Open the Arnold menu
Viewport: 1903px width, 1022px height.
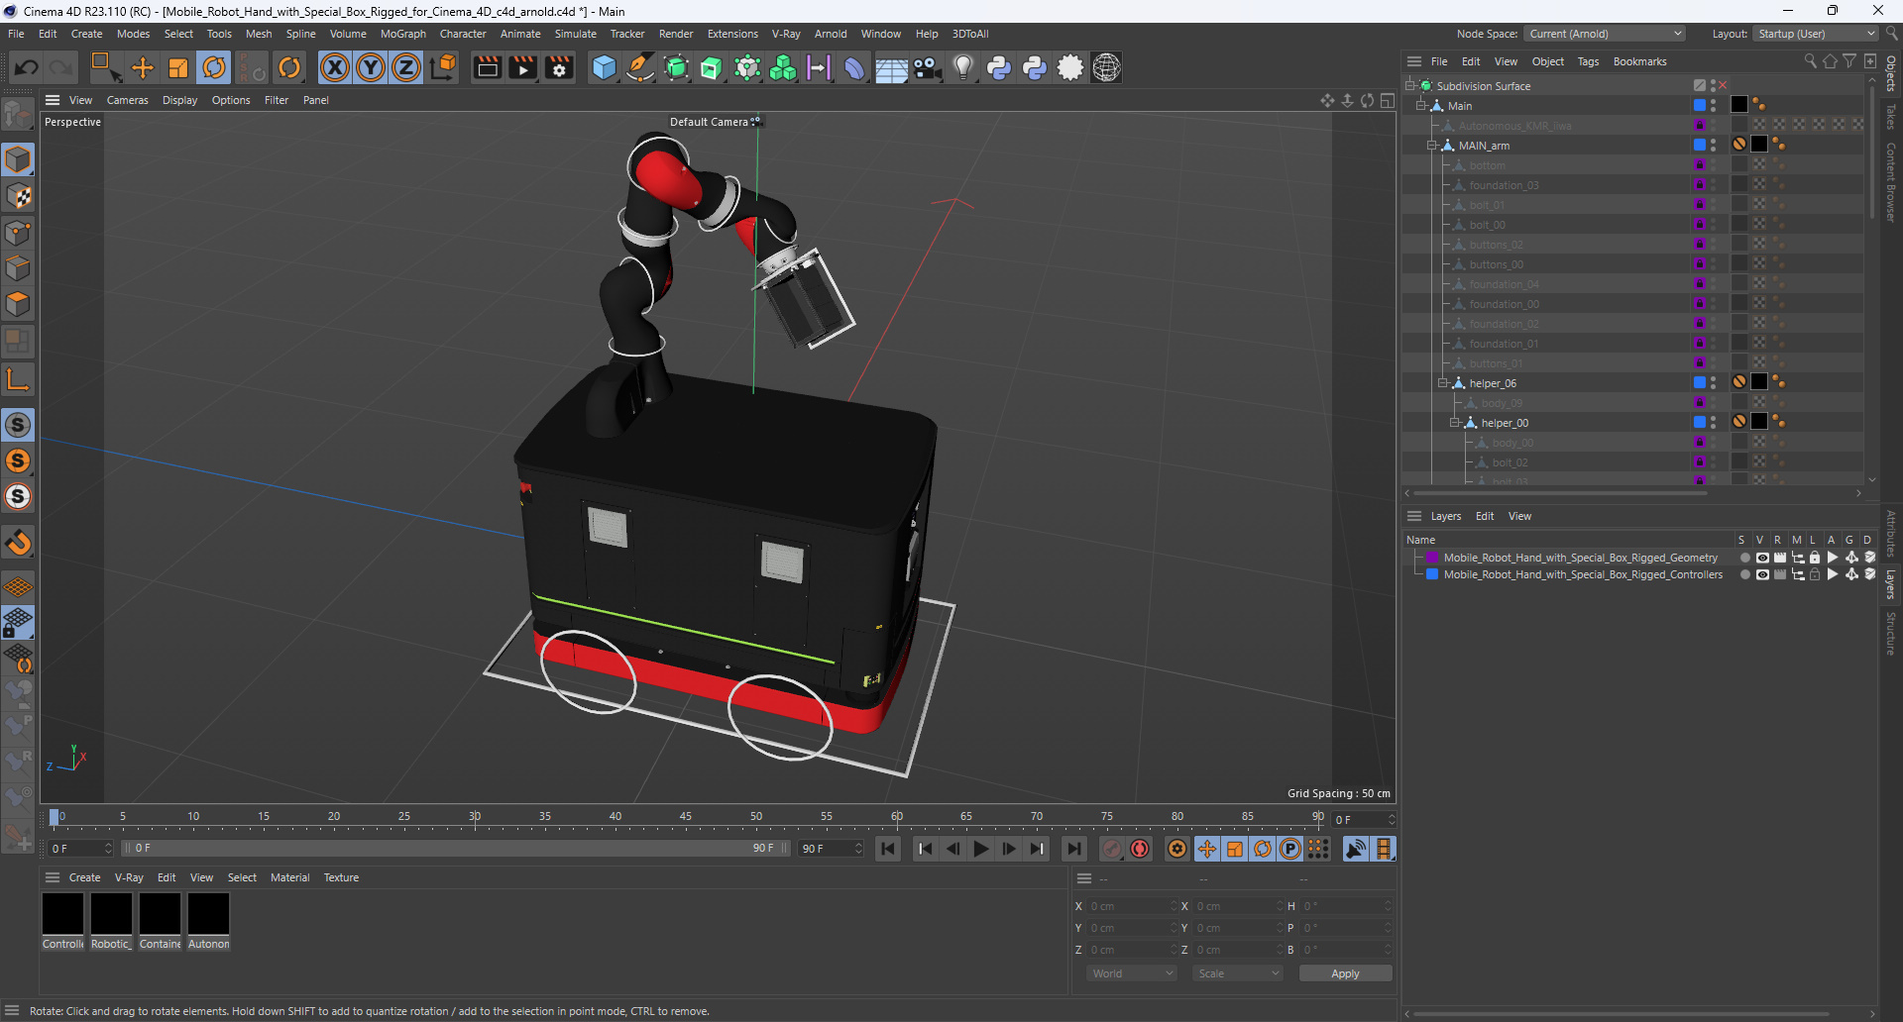pos(831,34)
